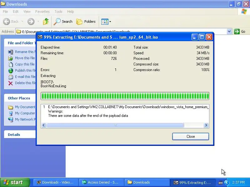Minimize the 7-Zip extracting dialog
This screenshot has height=187, width=250.
(x=195, y=37)
